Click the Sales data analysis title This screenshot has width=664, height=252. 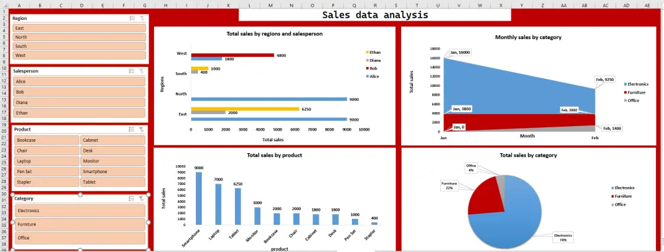coord(374,15)
